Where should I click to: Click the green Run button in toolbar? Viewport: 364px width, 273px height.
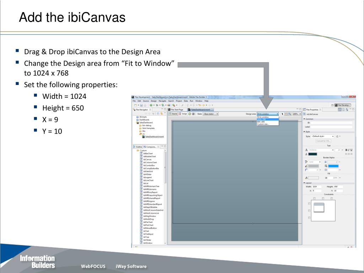click(151, 105)
